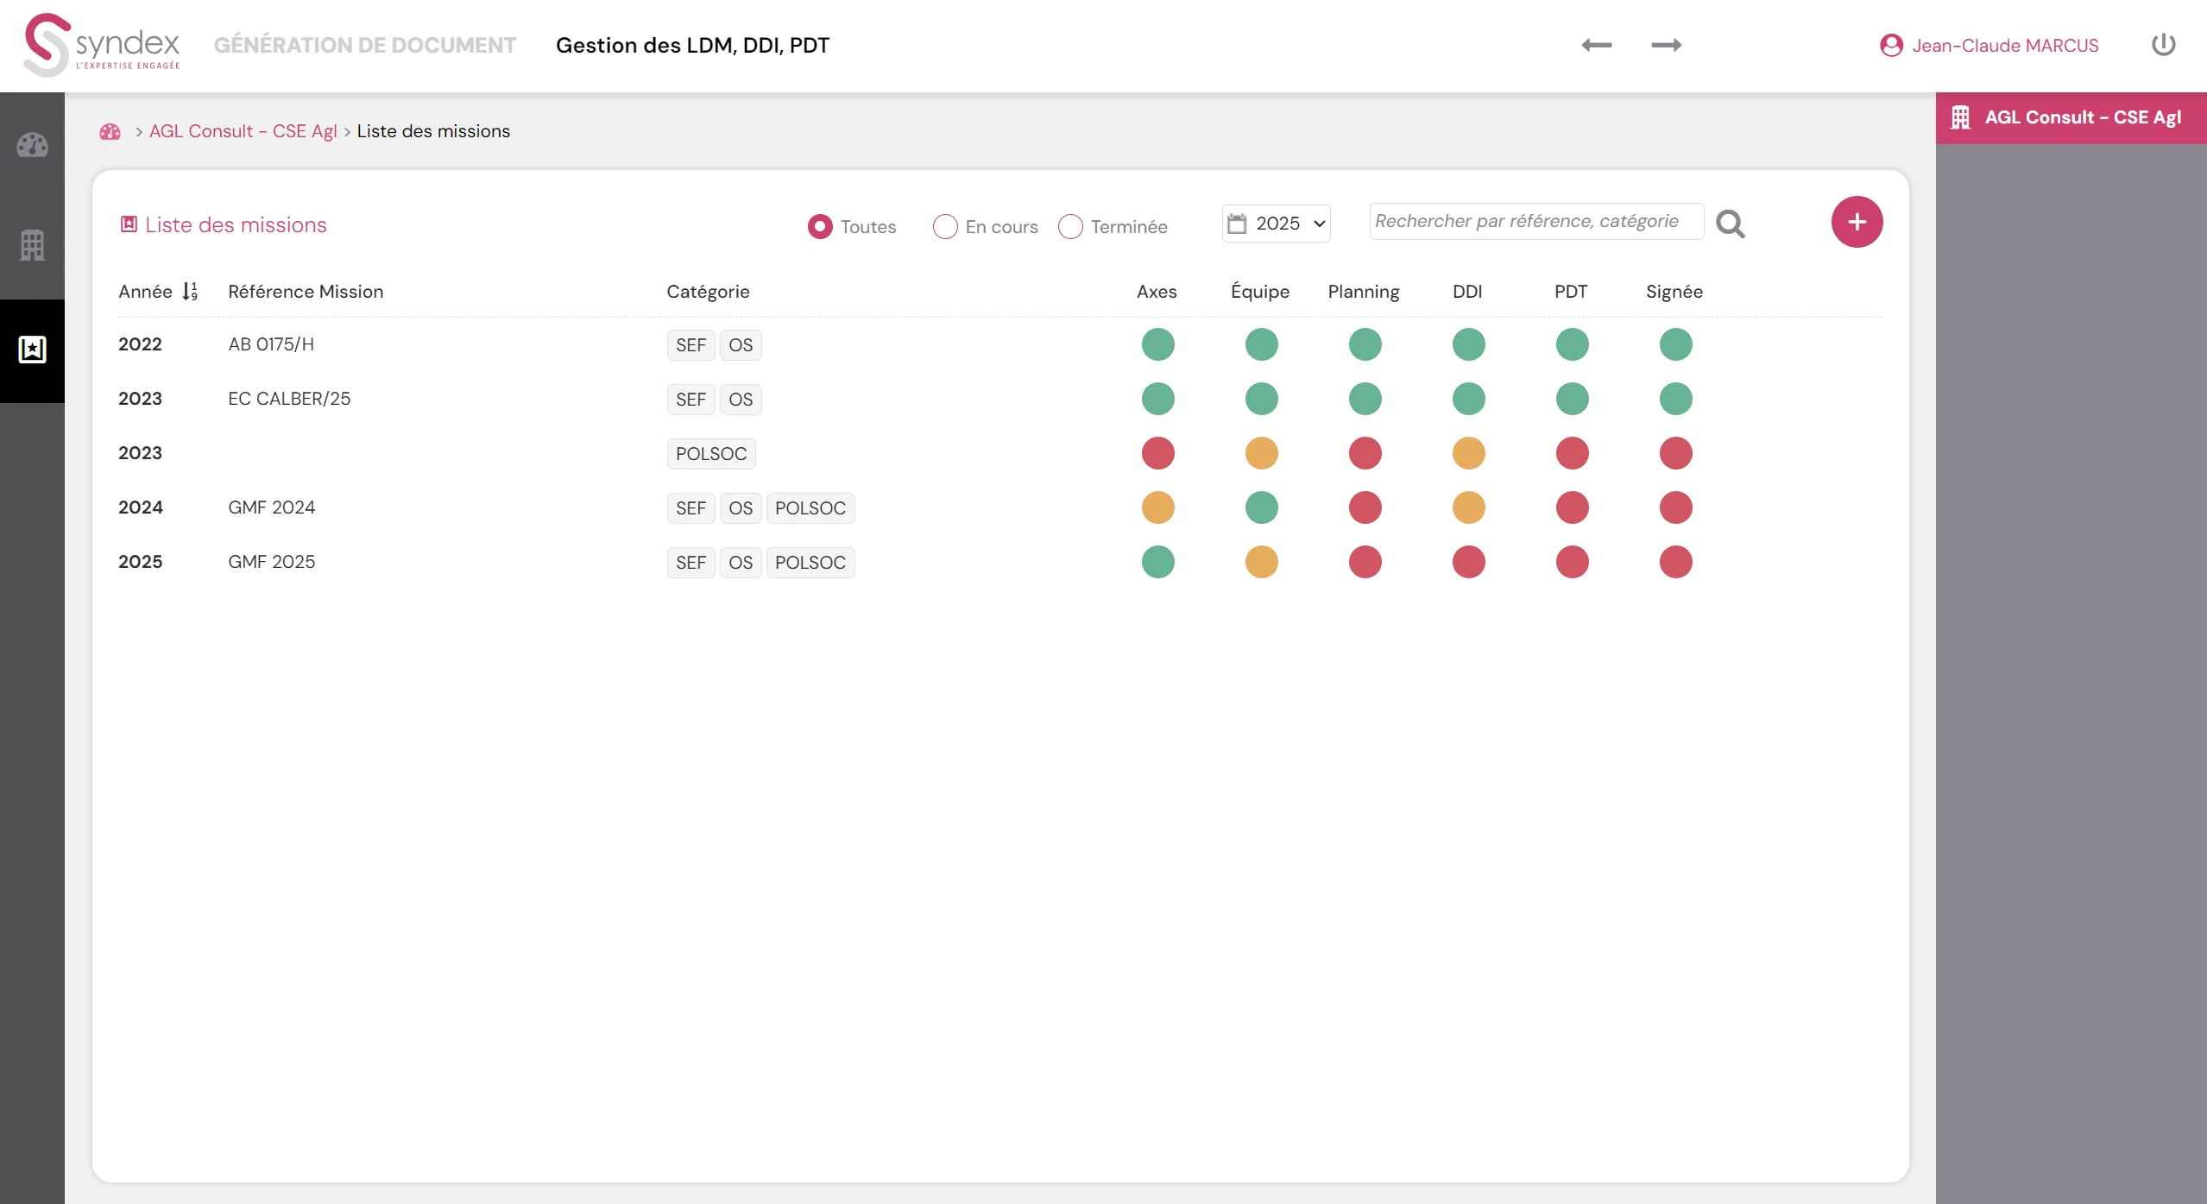Click the power logout icon

click(2163, 45)
